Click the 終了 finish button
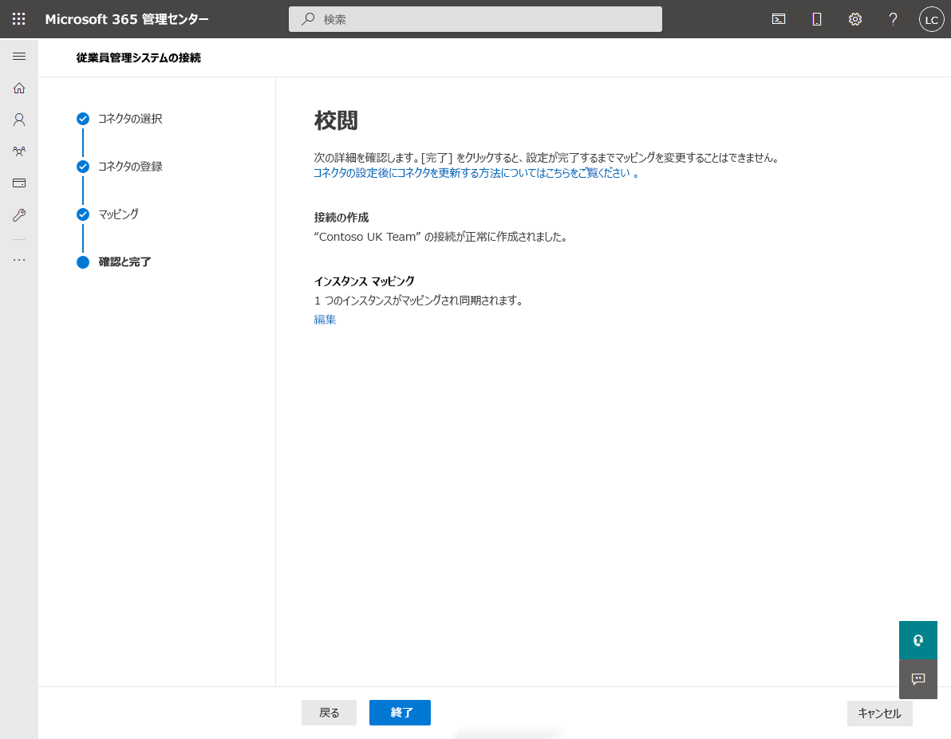Screen dimensions: 951x739 coord(400,713)
